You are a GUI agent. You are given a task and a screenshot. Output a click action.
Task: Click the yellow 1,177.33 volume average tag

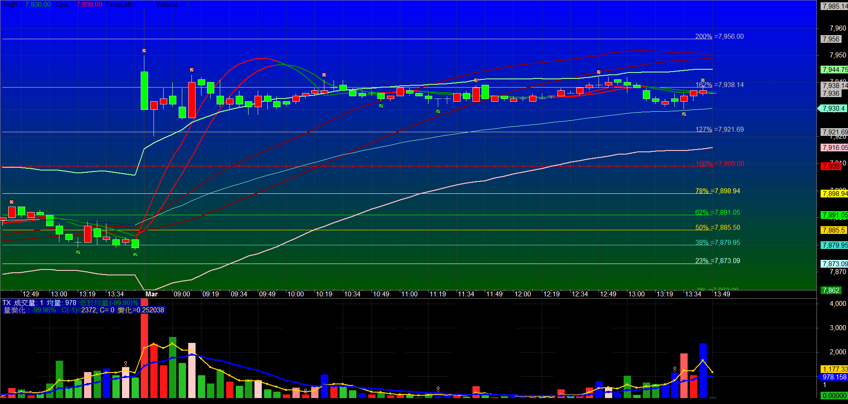click(x=834, y=369)
